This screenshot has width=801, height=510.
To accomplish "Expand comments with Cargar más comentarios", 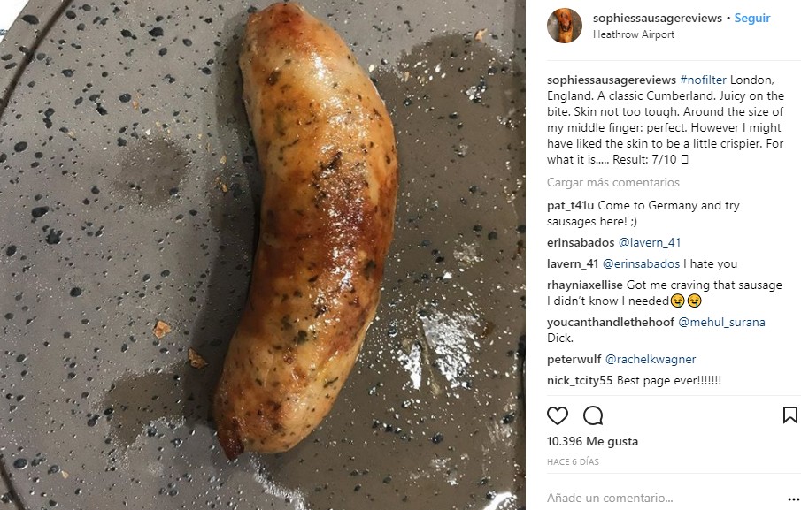I will pyautogui.click(x=613, y=183).
